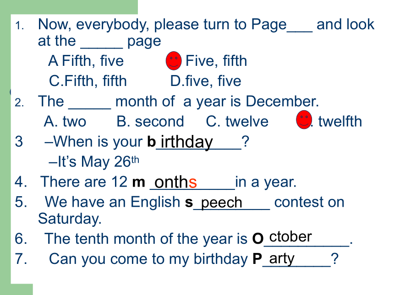Image resolution: width=394 pixels, height=295 pixels.
Task: Select answer option A Fifth, five
Action: pos(86,61)
